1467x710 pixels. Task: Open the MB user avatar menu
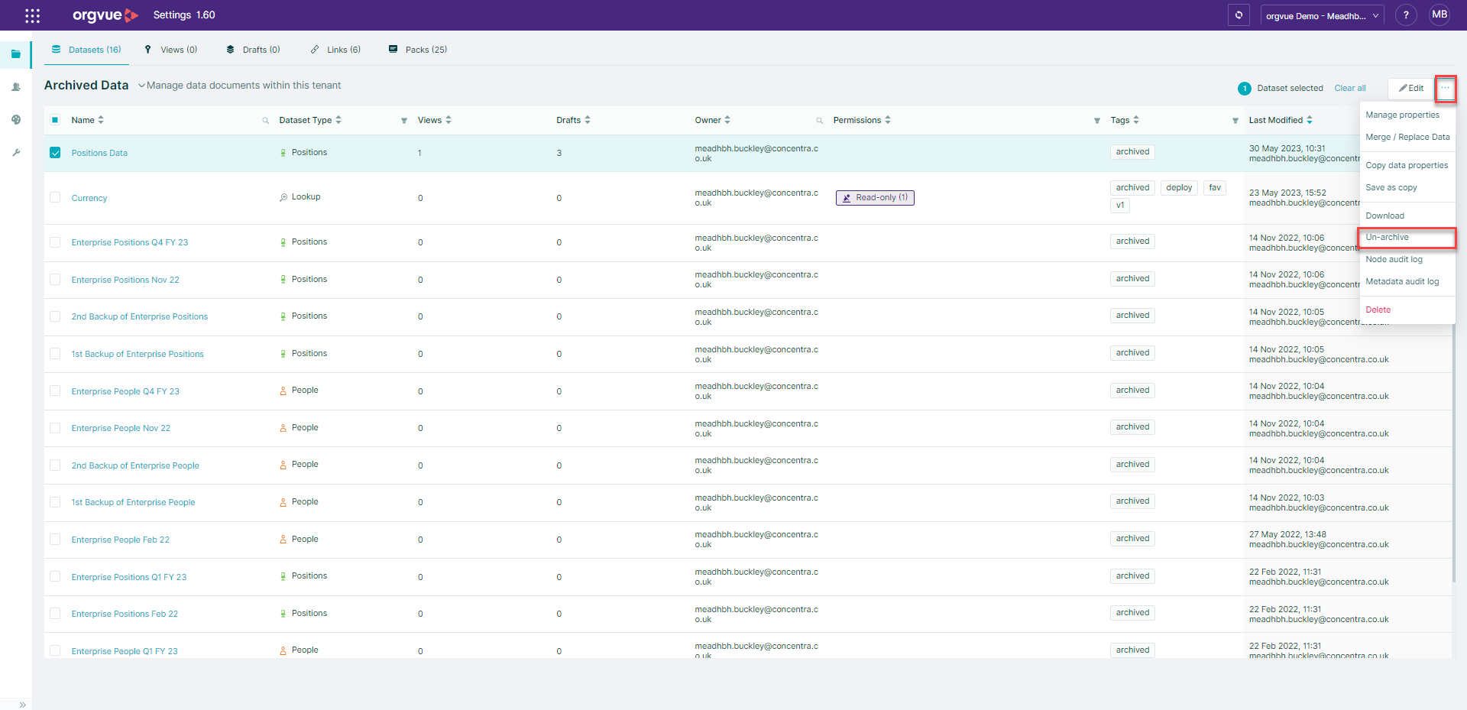(x=1439, y=15)
